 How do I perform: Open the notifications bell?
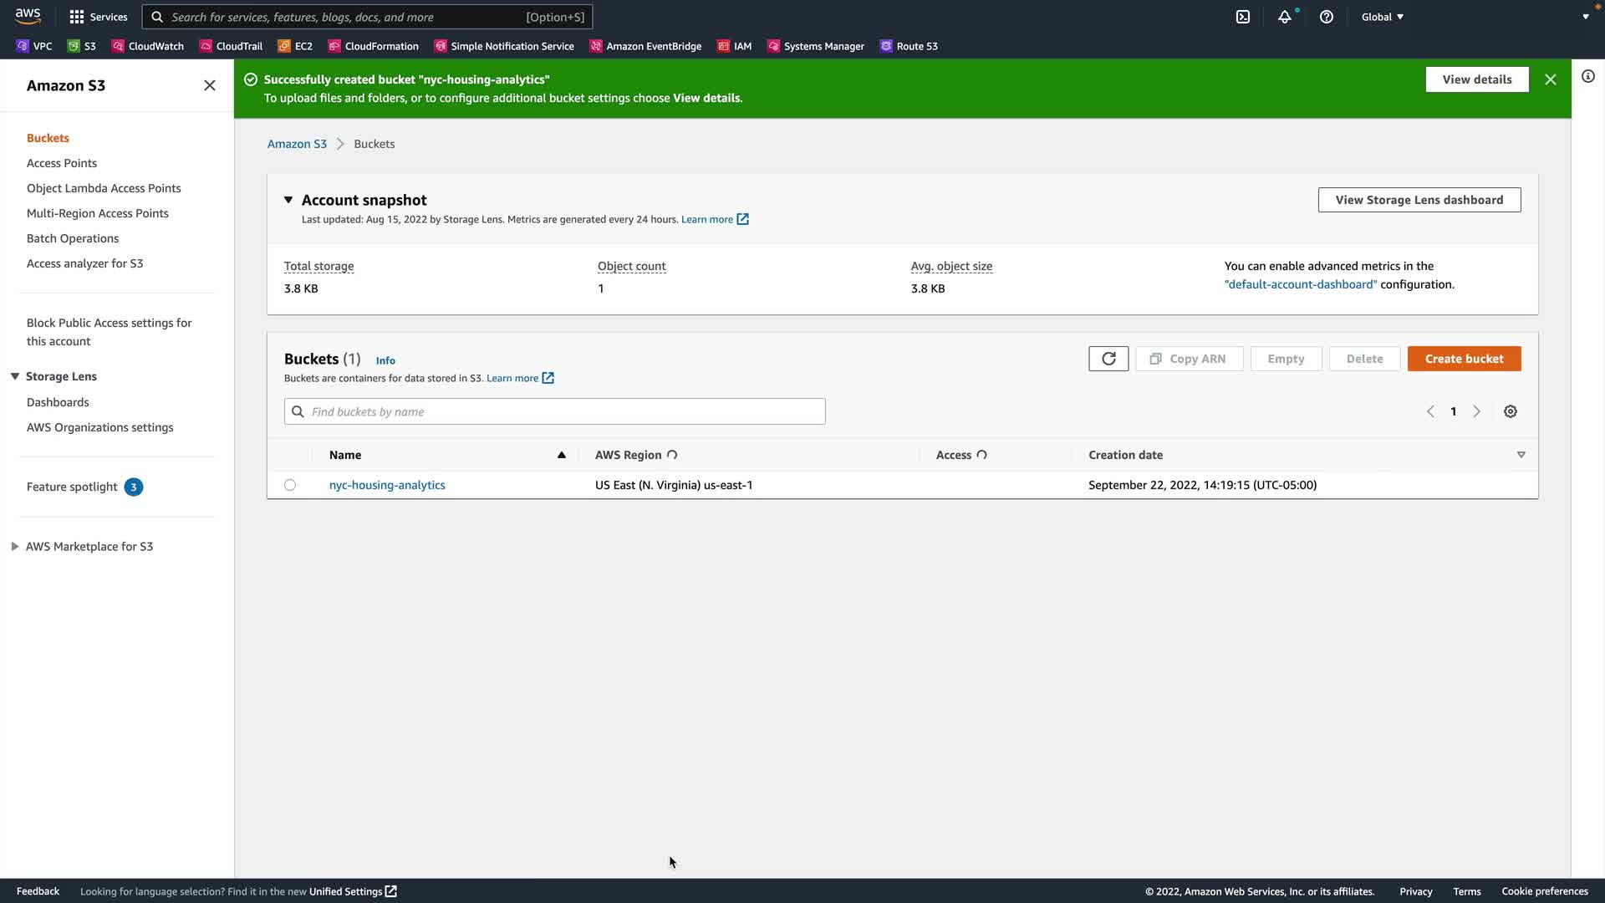[x=1284, y=17]
